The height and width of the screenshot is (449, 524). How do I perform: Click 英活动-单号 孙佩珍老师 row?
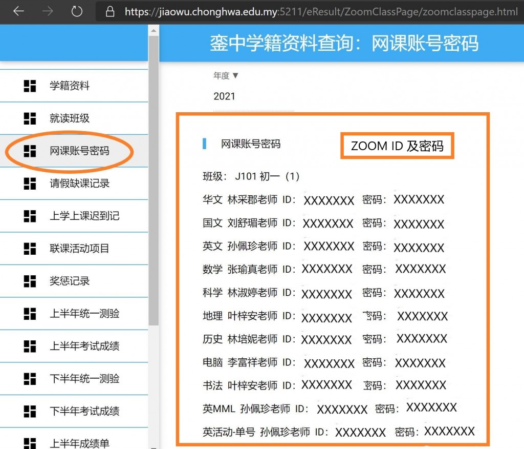[339, 432]
